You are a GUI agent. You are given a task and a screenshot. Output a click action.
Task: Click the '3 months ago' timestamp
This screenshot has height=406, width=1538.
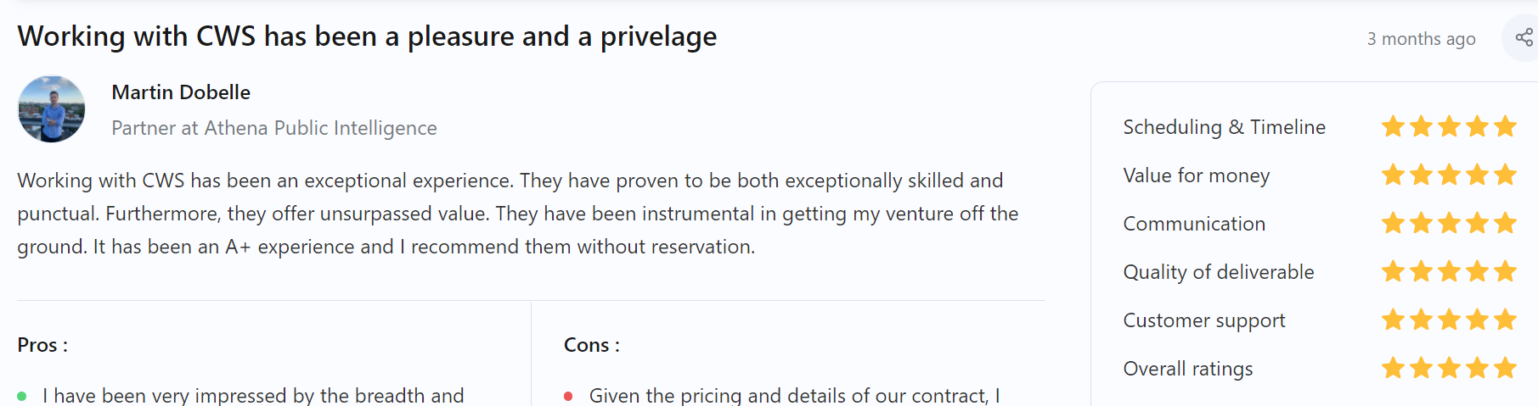coord(1421,39)
